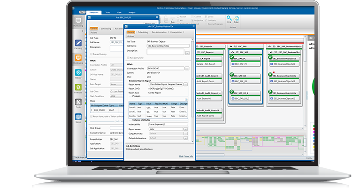Select USA value cell in Prompts table
The width and height of the screenshot is (352, 188).
[x=149, y=108]
